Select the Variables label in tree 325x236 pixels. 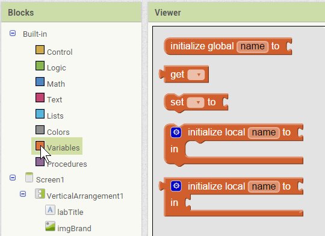pyautogui.click(x=63, y=148)
